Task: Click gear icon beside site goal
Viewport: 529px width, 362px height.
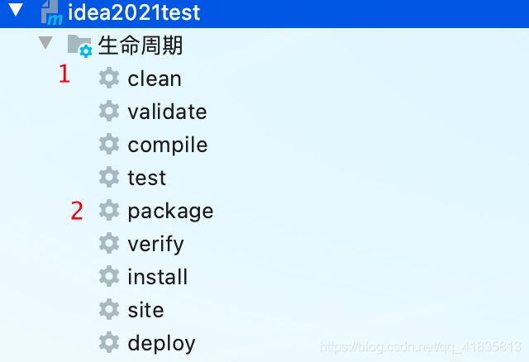Action: pos(109,310)
